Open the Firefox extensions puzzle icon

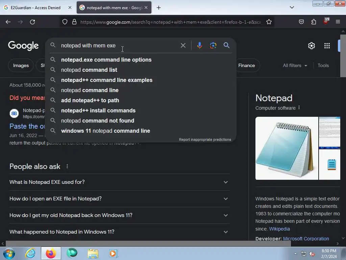click(x=314, y=22)
